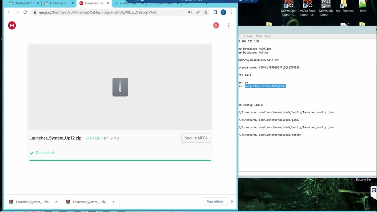
Task: Click the TeamViewer side panel icon at right edge
Action: [374, 191]
